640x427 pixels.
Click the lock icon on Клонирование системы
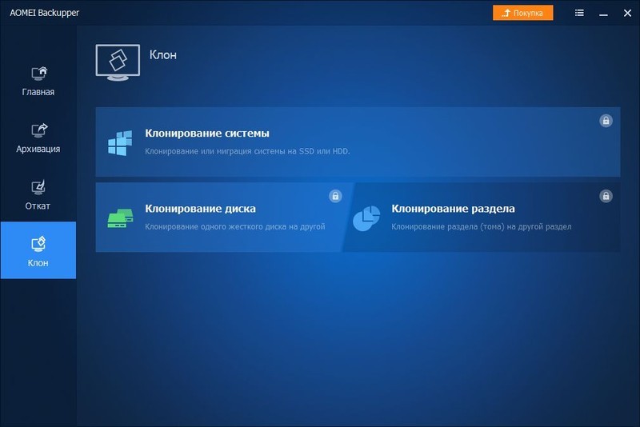coord(606,121)
